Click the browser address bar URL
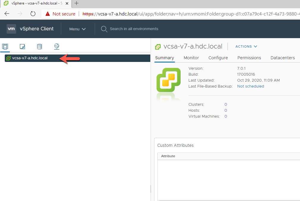Screen dimensions: 300x201 tap(191, 14)
